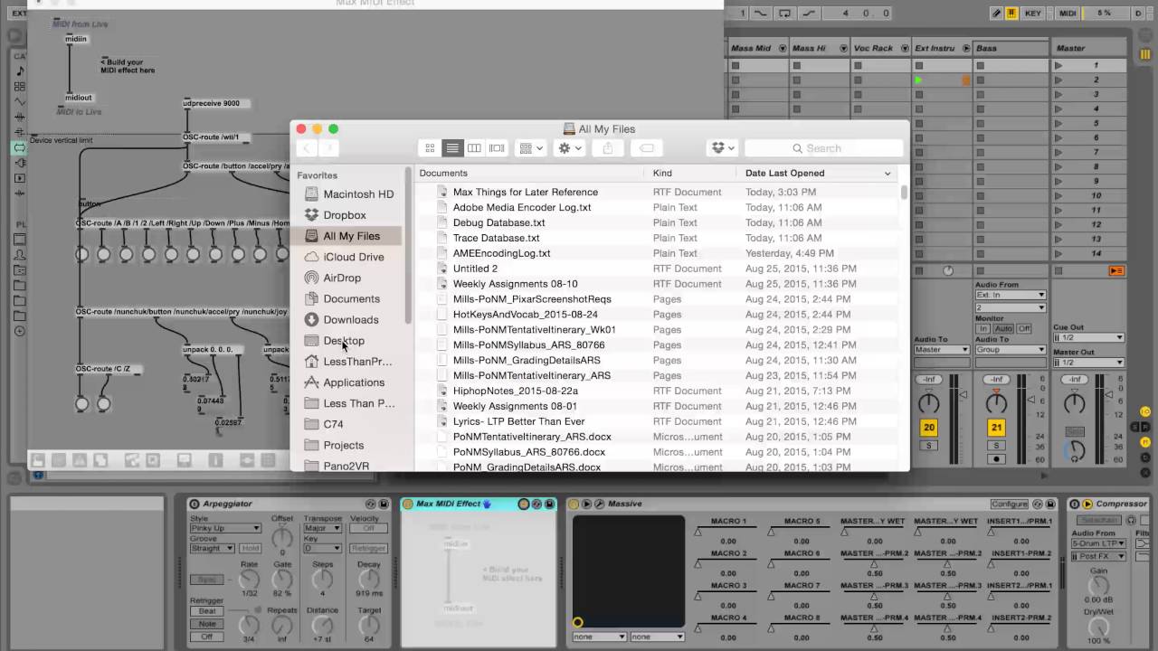Toggle Arpeggiator Velocity Off button
Screen dimensions: 1158x651
pos(368,528)
